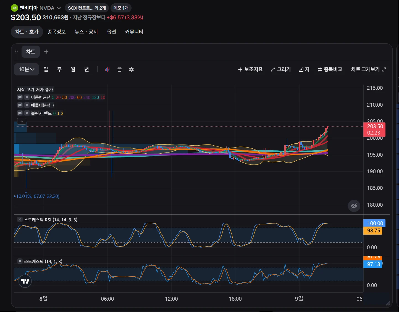399x312 pixels.
Task: Remove the 이동평균선 indicator with its X
Action: tap(27, 97)
